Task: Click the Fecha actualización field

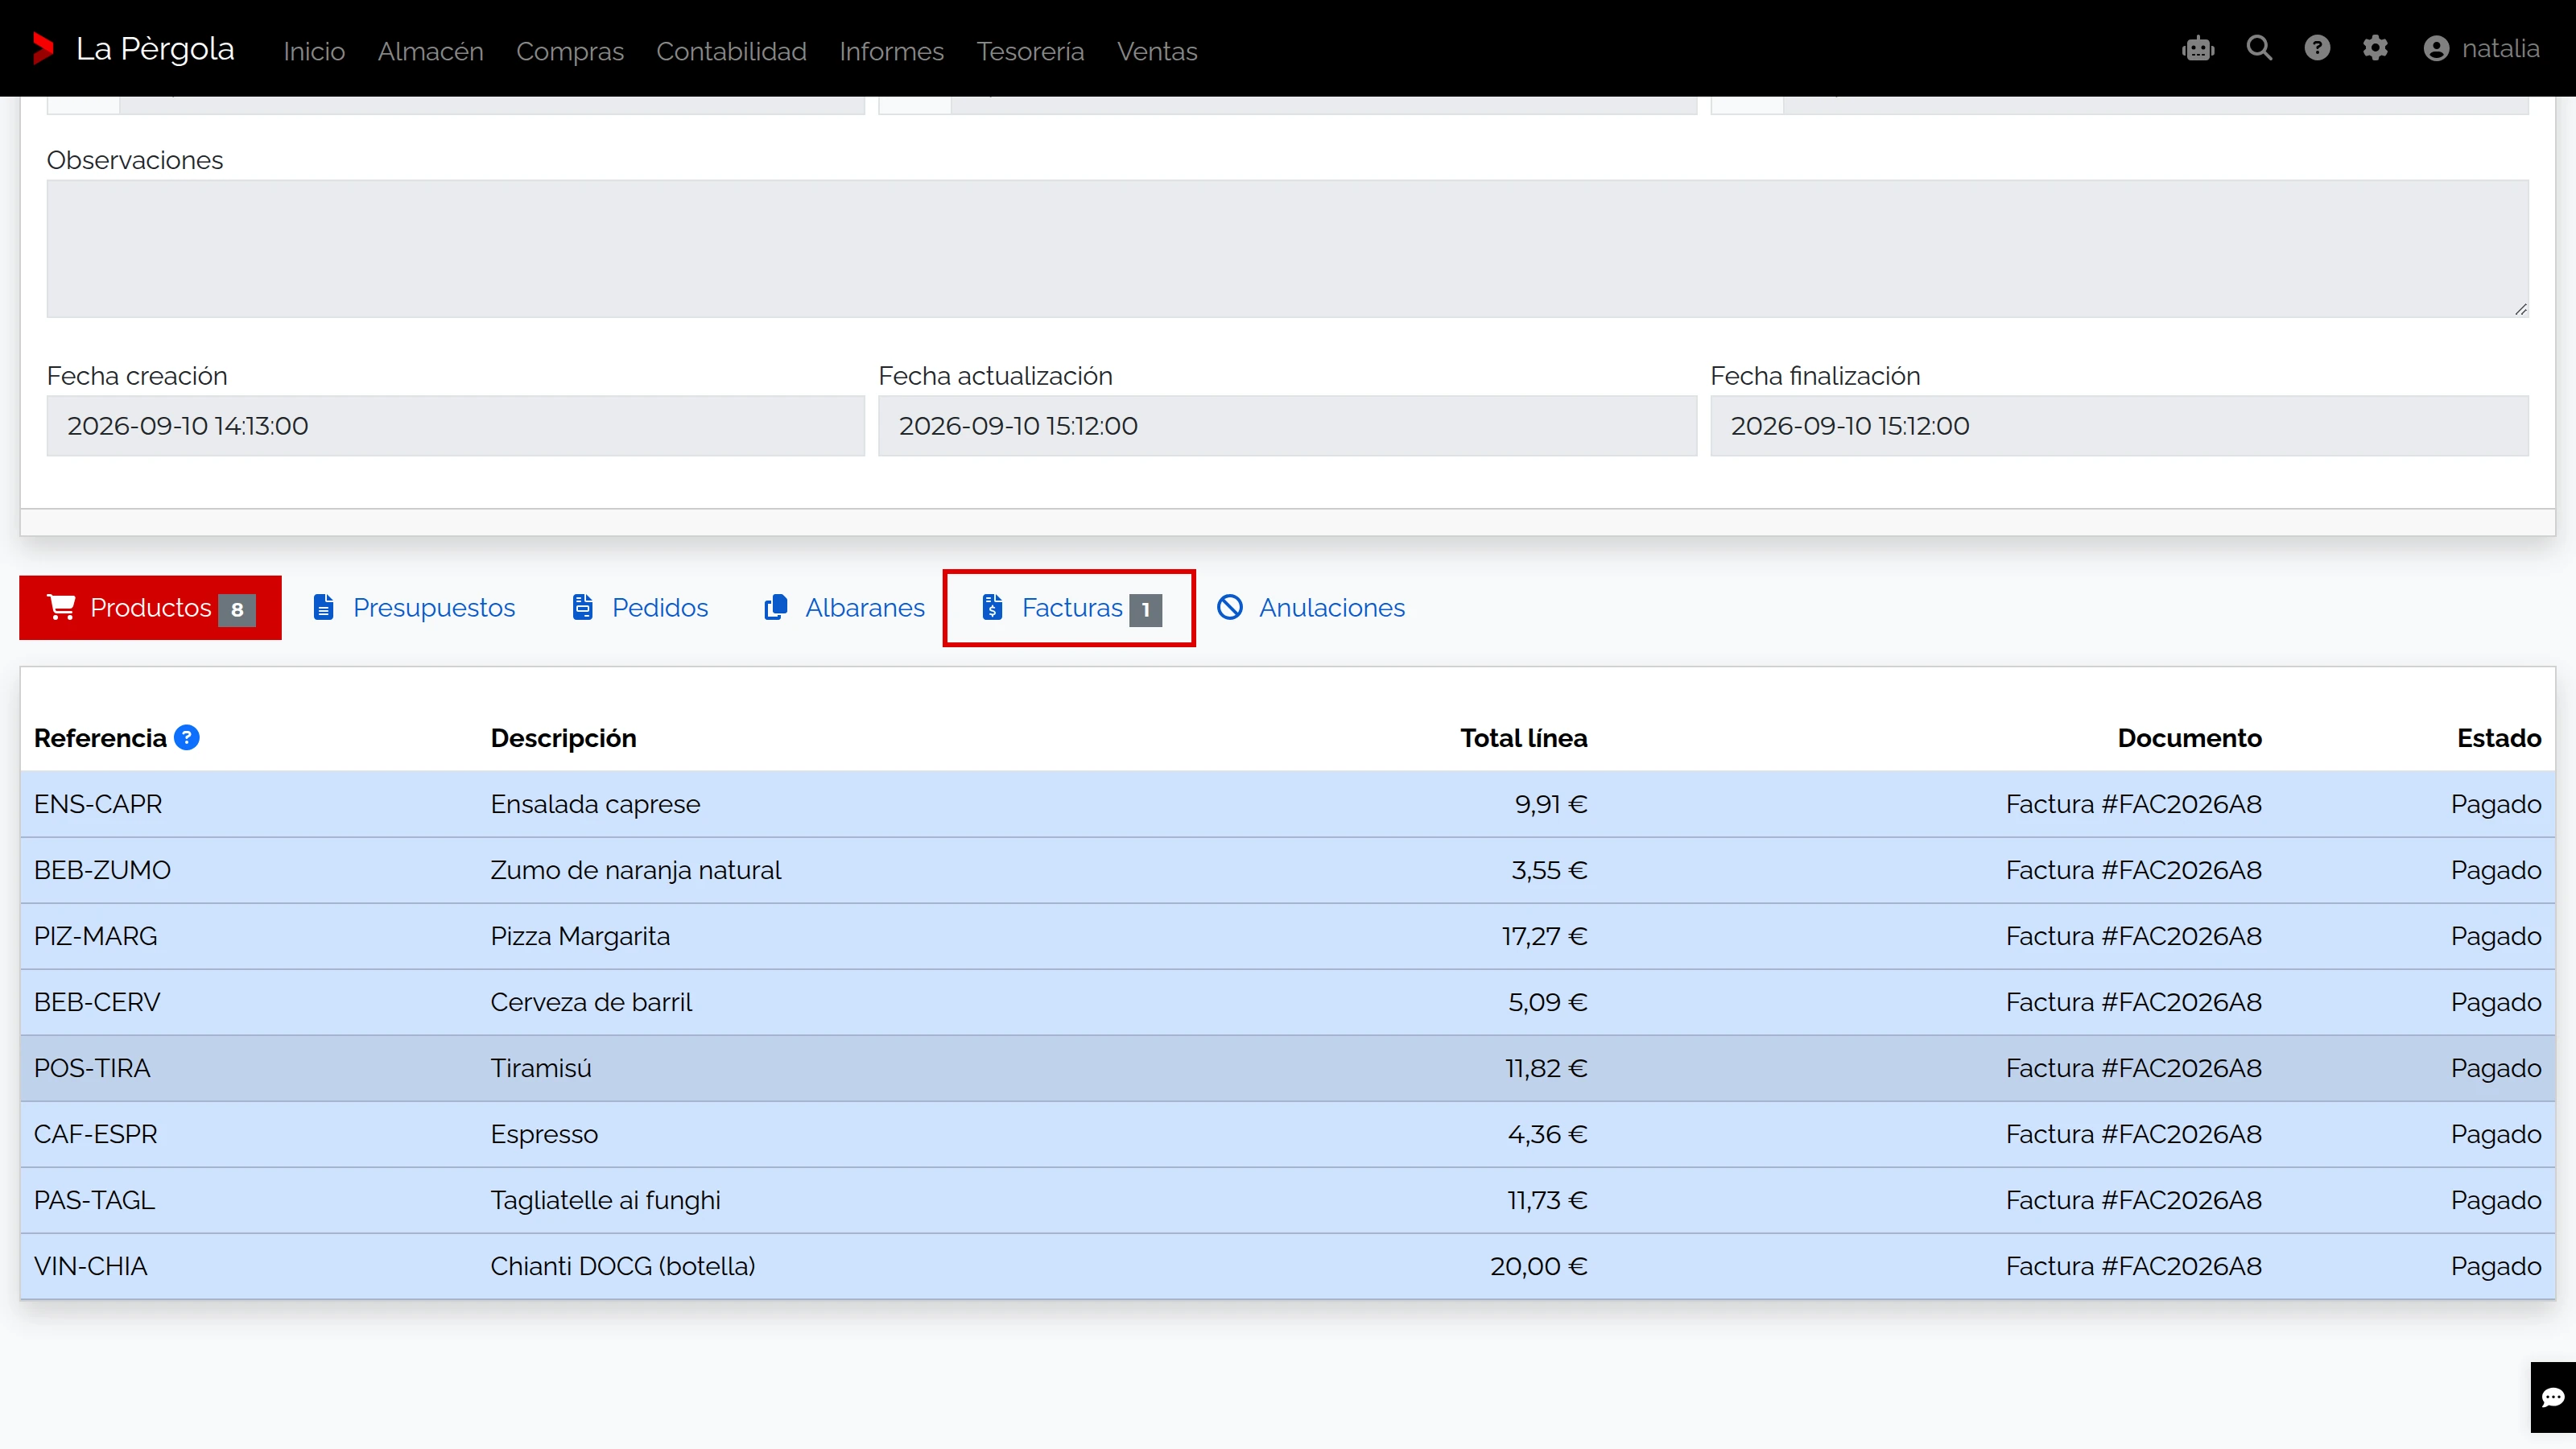Action: [x=1287, y=426]
